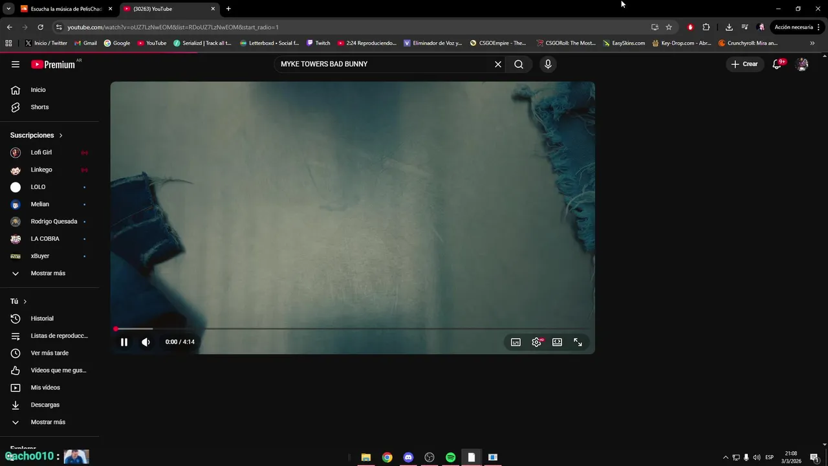
Task: Open Chrome profile avatar in toolbar
Action: coord(761,27)
